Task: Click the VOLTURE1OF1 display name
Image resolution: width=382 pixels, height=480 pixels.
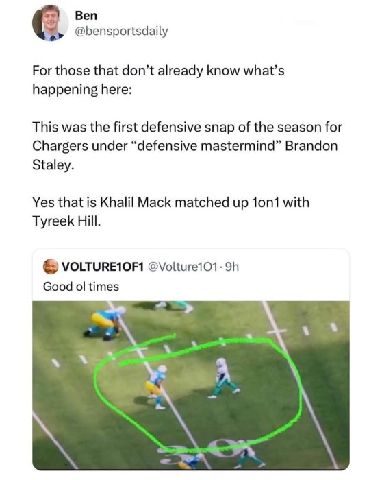Action: tap(103, 267)
